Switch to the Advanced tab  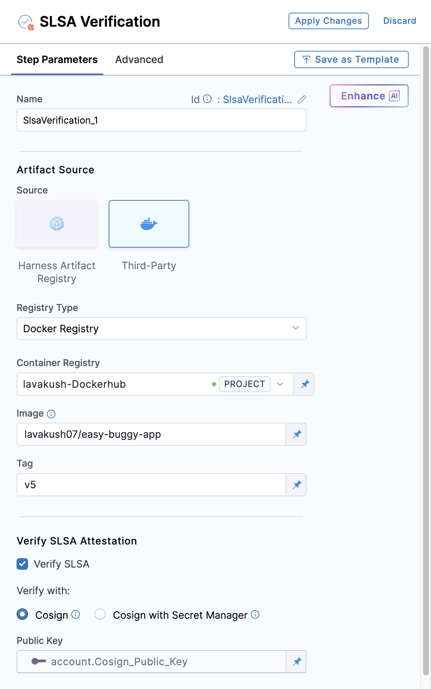coord(139,59)
